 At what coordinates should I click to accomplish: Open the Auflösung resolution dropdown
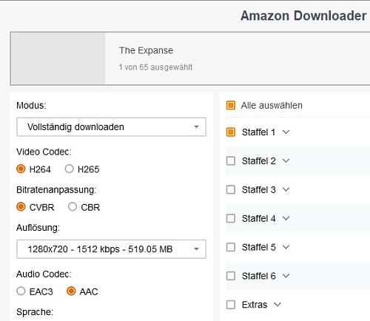pyautogui.click(x=111, y=249)
